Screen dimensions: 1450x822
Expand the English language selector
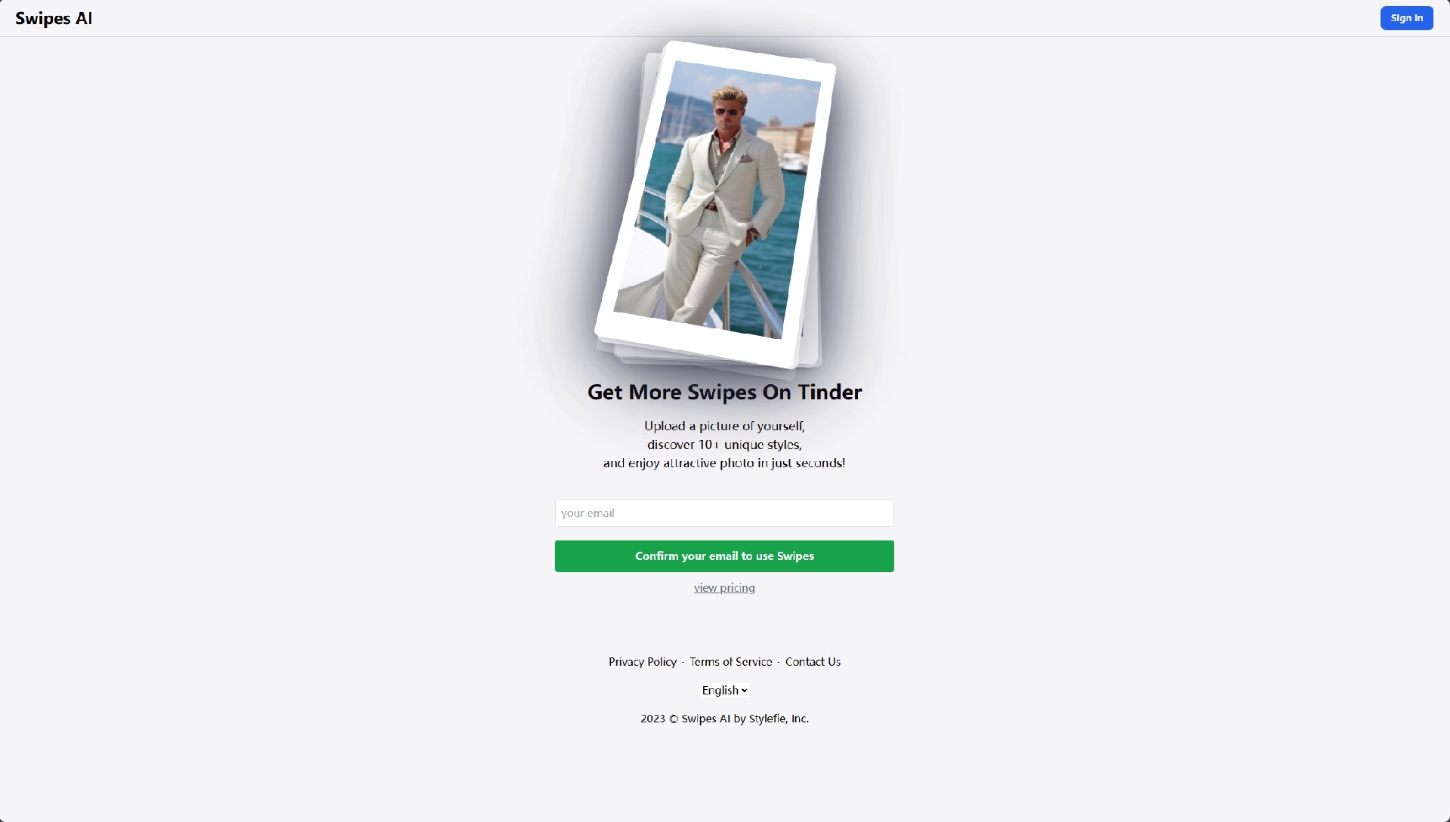pos(724,691)
